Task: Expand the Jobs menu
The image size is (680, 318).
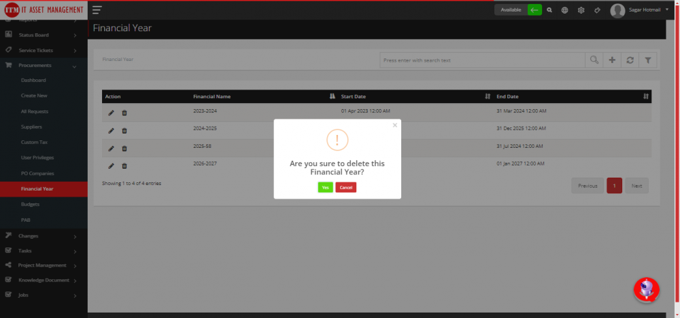Action: click(44, 295)
